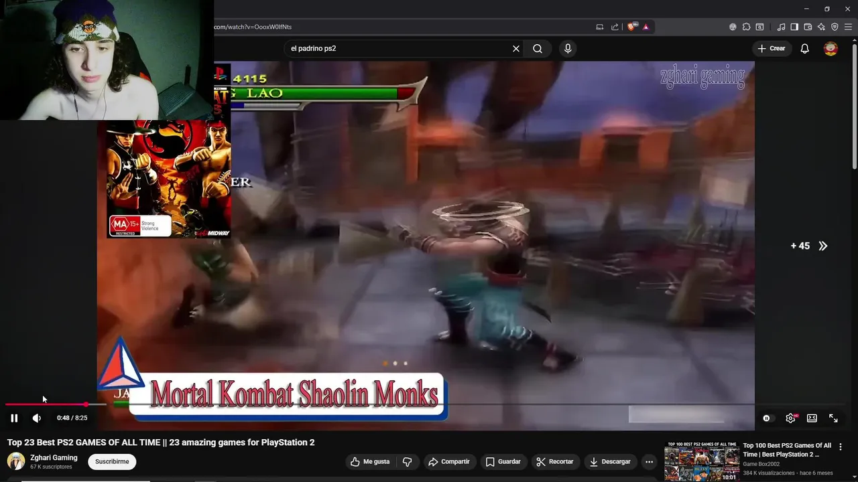The height and width of the screenshot is (482, 858).
Task: Enter full screen mode
Action: [833, 418]
